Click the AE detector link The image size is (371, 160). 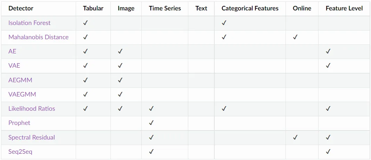[x=12, y=51]
